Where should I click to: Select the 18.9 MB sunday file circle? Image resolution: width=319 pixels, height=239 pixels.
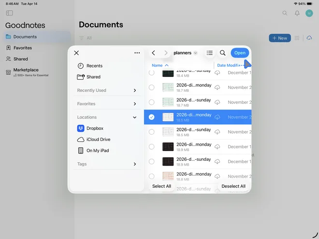152,162
